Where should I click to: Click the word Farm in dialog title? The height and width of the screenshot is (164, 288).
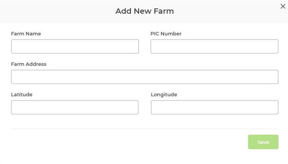164,11
